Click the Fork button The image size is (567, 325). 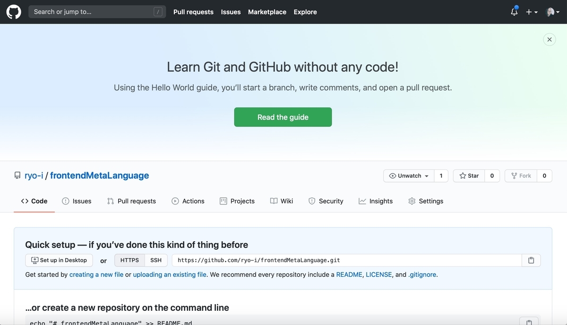point(521,176)
